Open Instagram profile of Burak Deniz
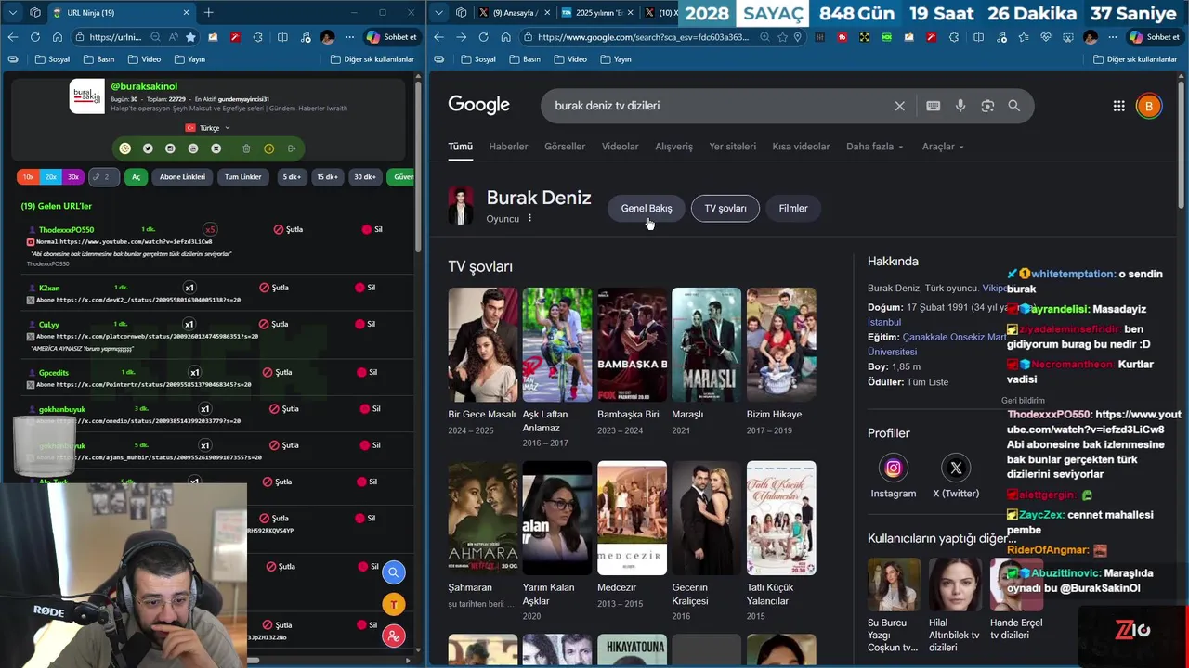 pyautogui.click(x=894, y=469)
